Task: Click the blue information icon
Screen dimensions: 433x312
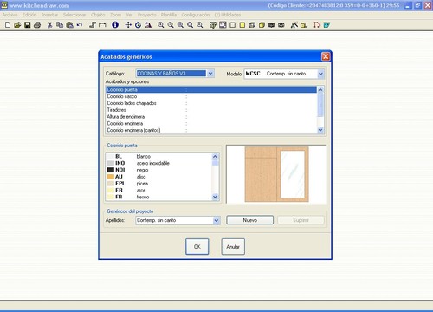Action: tap(115, 25)
